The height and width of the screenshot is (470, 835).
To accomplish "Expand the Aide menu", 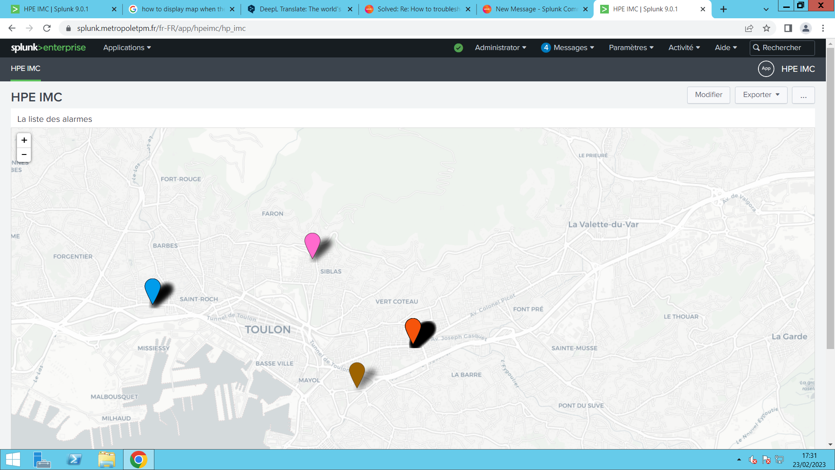I will [x=726, y=48].
